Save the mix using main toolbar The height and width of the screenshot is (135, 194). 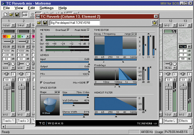[17, 15]
